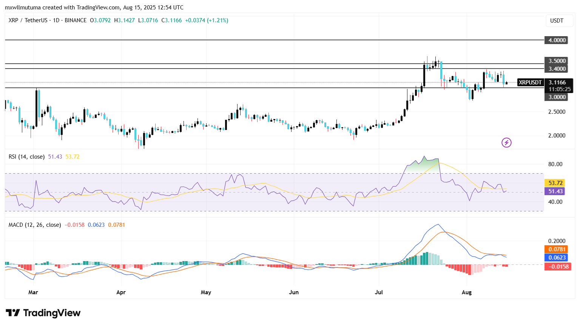This screenshot has height=327, width=580.
Task: Select the MACD (12, 26, close) indicator label
Action: click(35, 225)
